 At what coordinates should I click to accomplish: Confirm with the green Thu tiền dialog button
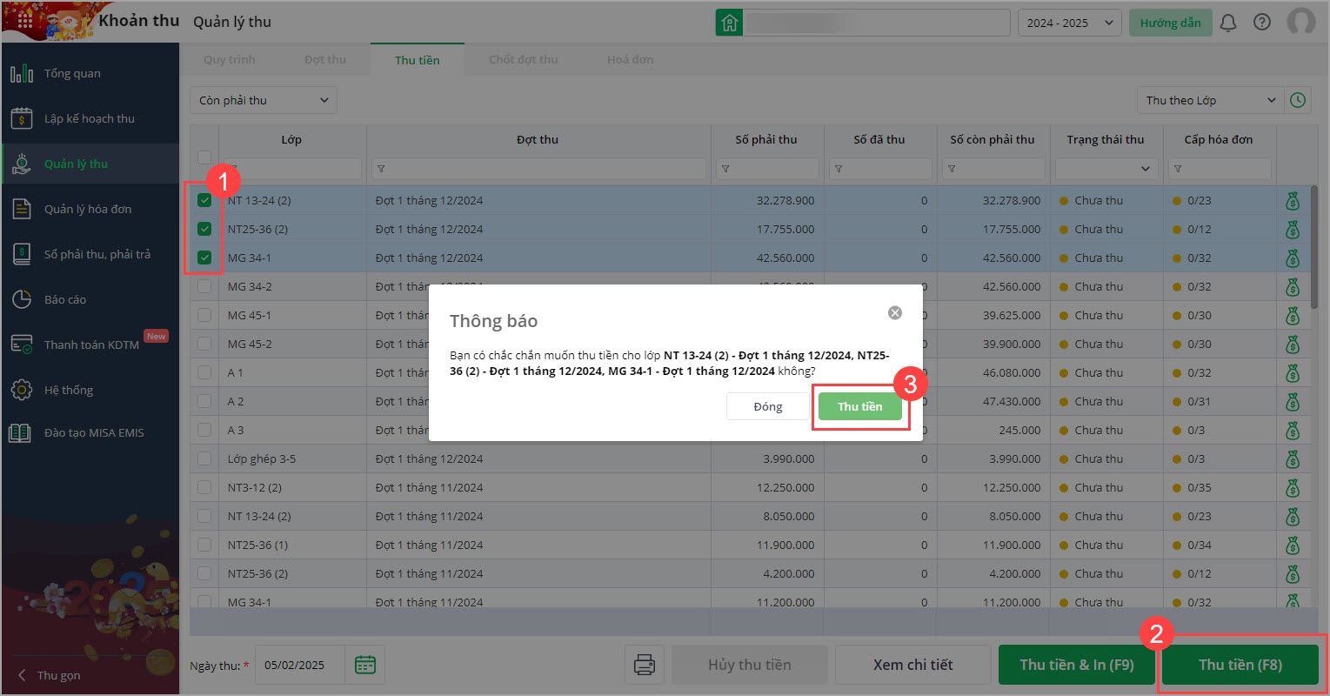[859, 406]
